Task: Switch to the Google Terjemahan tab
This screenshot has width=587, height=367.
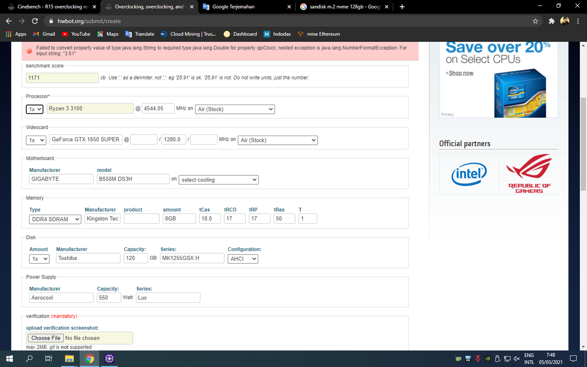Action: coord(247,7)
